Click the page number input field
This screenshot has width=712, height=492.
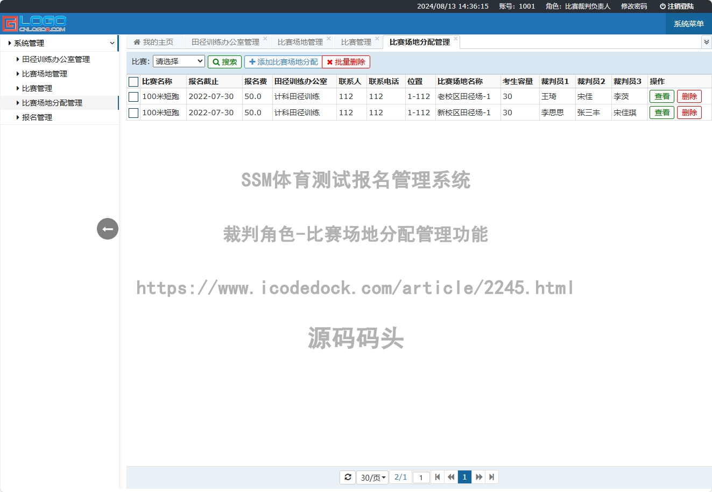421,477
